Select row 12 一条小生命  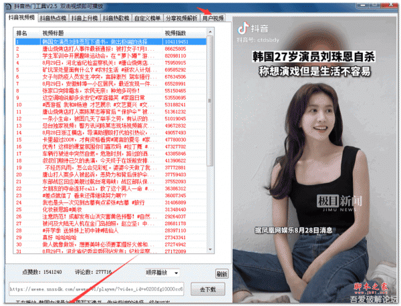[110, 119]
